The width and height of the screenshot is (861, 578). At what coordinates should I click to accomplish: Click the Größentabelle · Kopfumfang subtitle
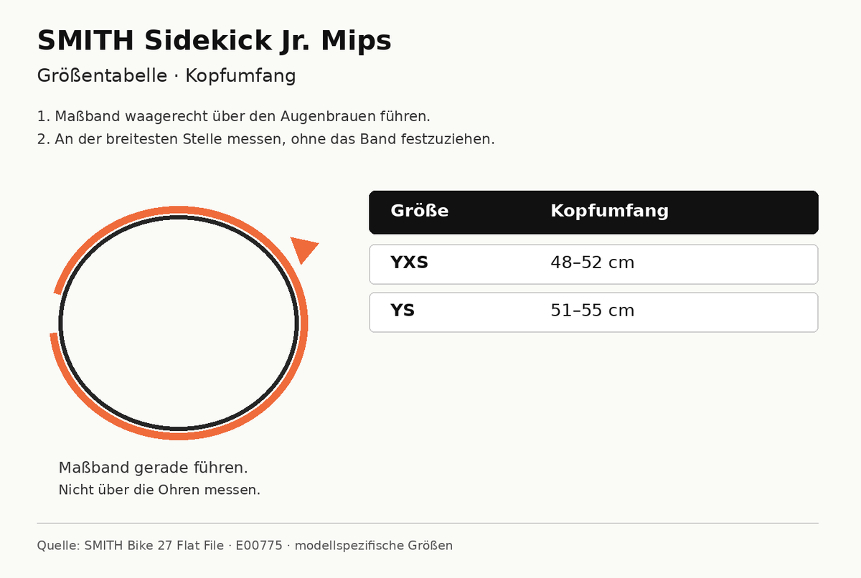(x=166, y=76)
